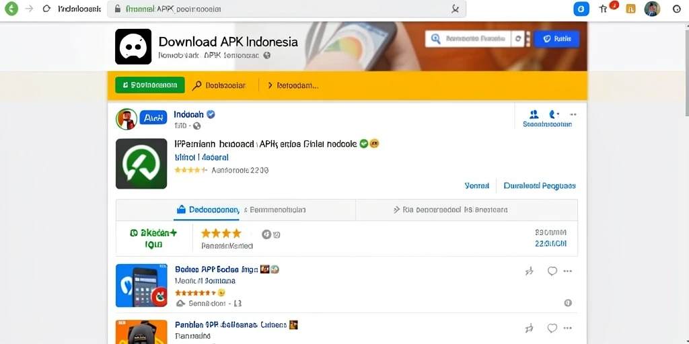Click the circular refresh icon in the search box
This screenshot has width=689, height=344.
click(518, 39)
